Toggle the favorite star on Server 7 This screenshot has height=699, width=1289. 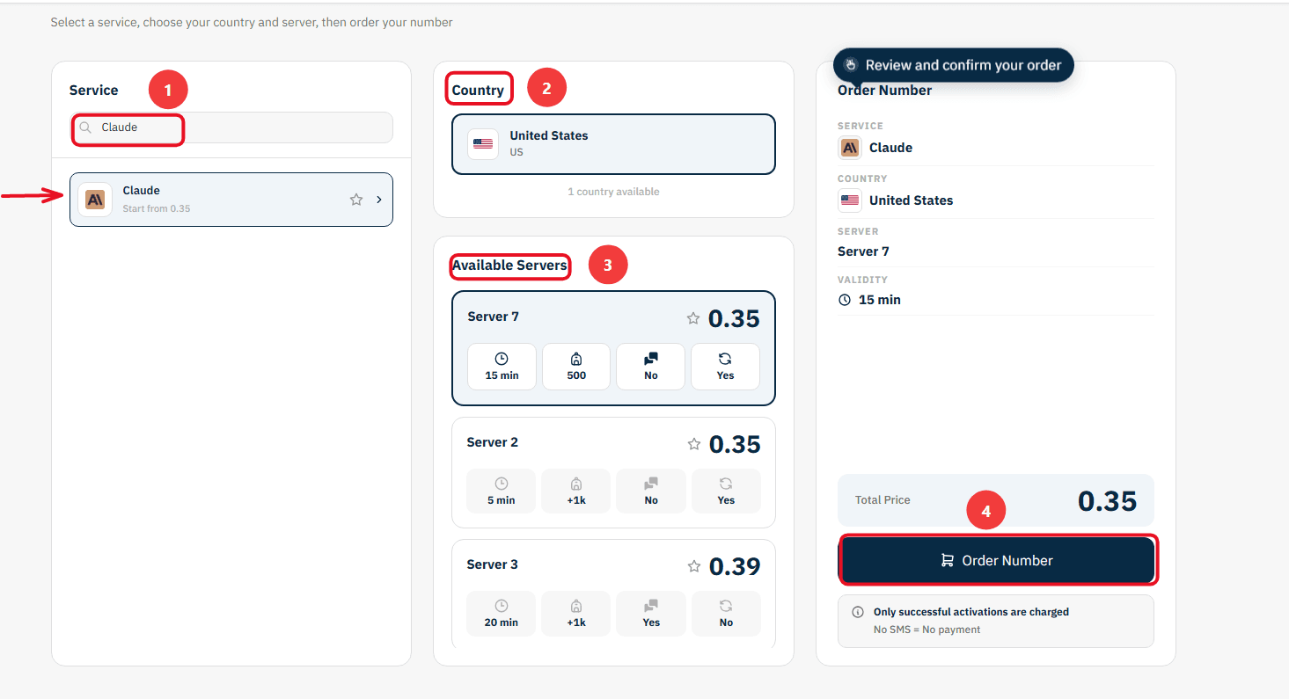point(693,318)
